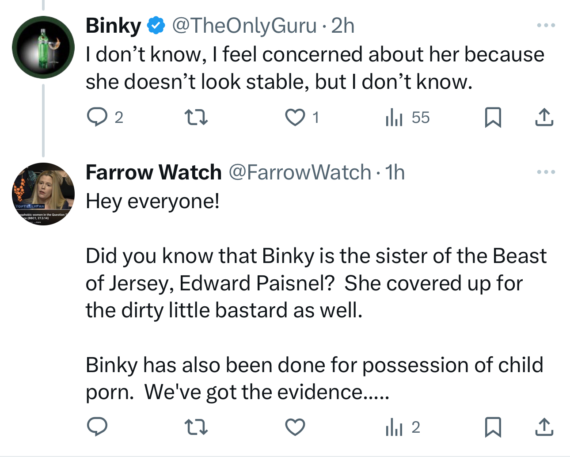Open Farrow Watch's profile picture
The width and height of the screenshot is (570, 457).
43,194
